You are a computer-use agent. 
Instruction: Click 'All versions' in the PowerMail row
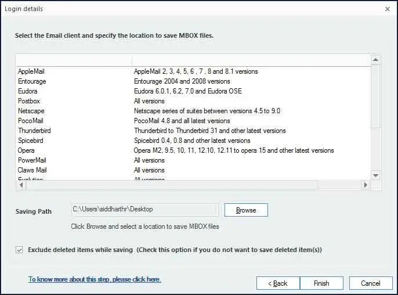[x=149, y=160]
